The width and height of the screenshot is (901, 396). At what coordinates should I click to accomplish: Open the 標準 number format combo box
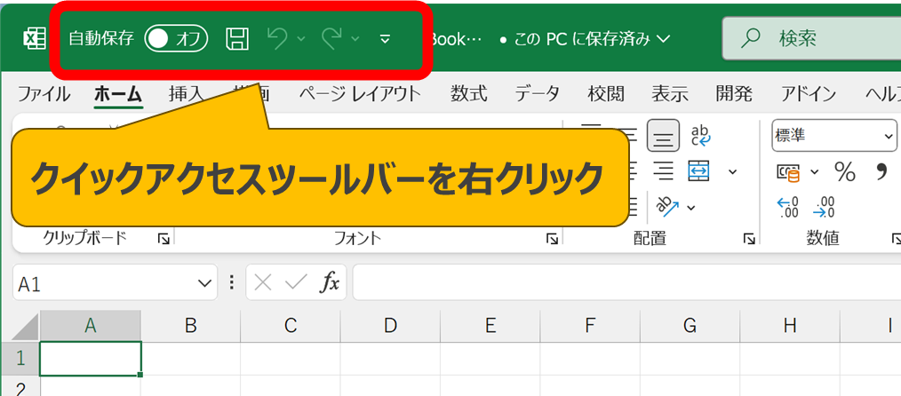click(833, 136)
